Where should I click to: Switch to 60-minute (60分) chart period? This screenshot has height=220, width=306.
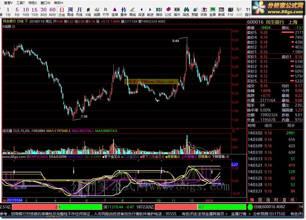tap(52, 12)
